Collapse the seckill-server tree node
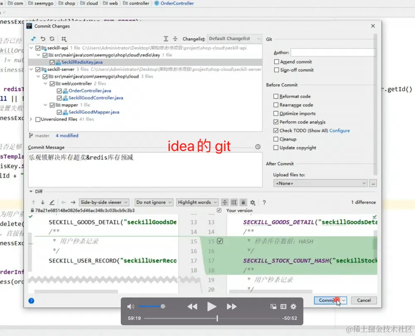The width and height of the screenshot is (415, 336). pyautogui.click(x=31, y=69)
